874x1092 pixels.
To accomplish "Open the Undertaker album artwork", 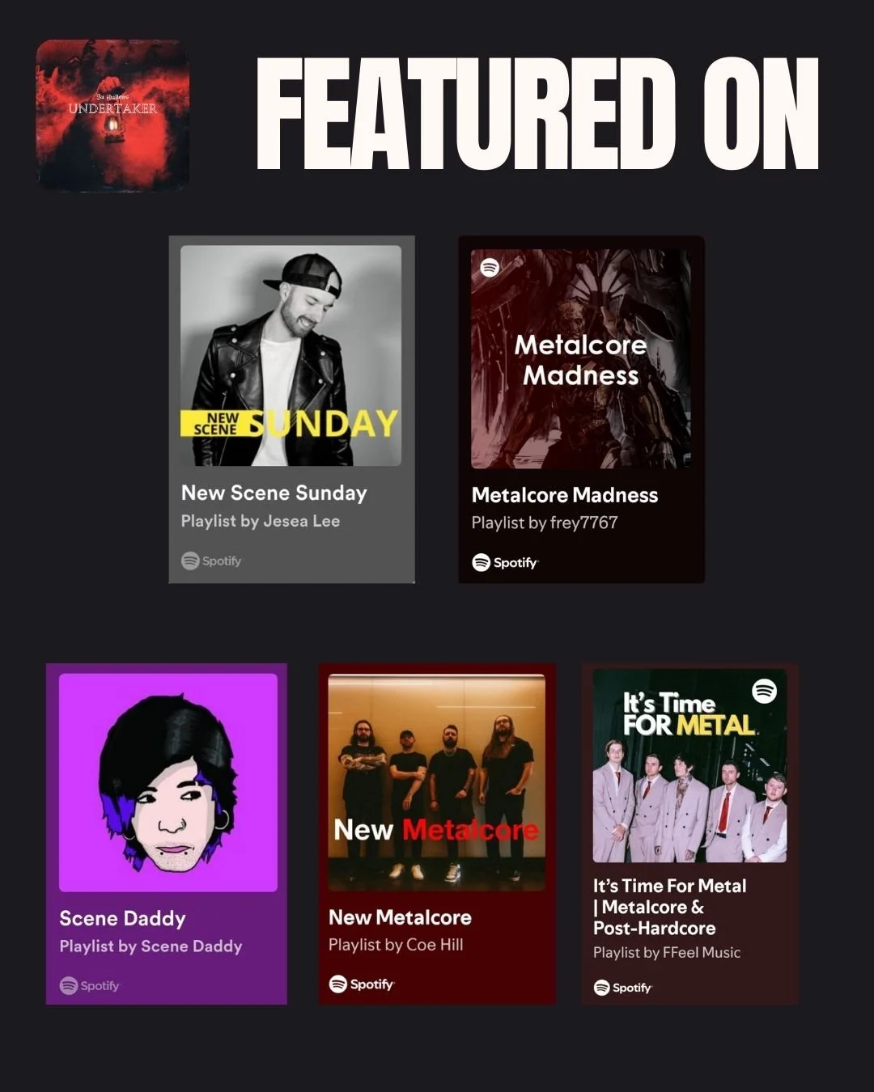I will tap(112, 116).
